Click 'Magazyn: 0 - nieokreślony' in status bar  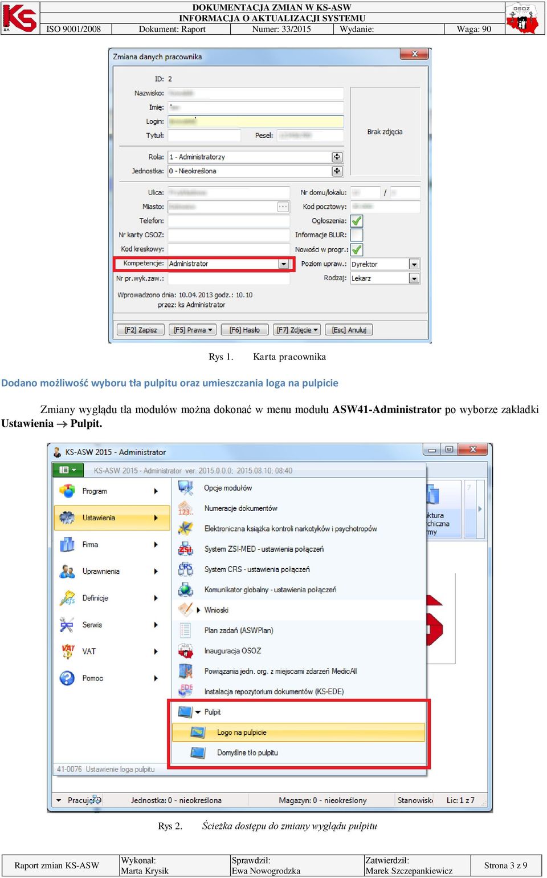323,800
